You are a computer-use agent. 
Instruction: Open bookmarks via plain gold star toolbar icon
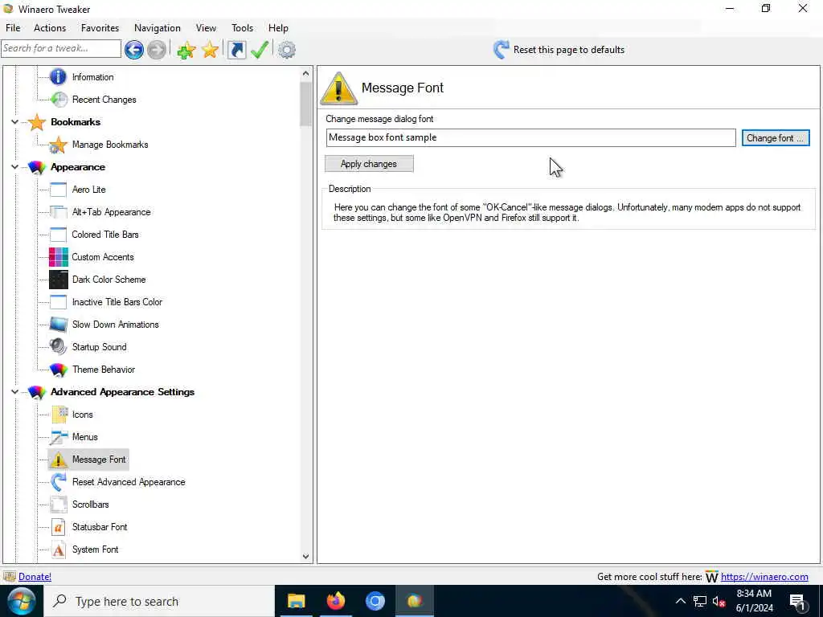(210, 50)
